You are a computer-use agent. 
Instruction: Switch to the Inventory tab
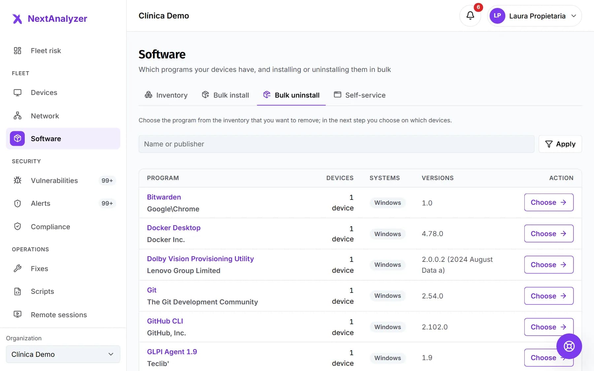166,95
